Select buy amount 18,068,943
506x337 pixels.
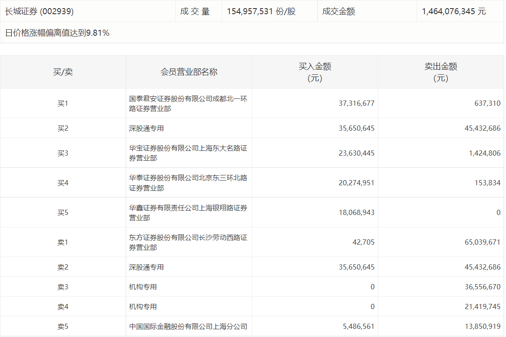pos(357,212)
